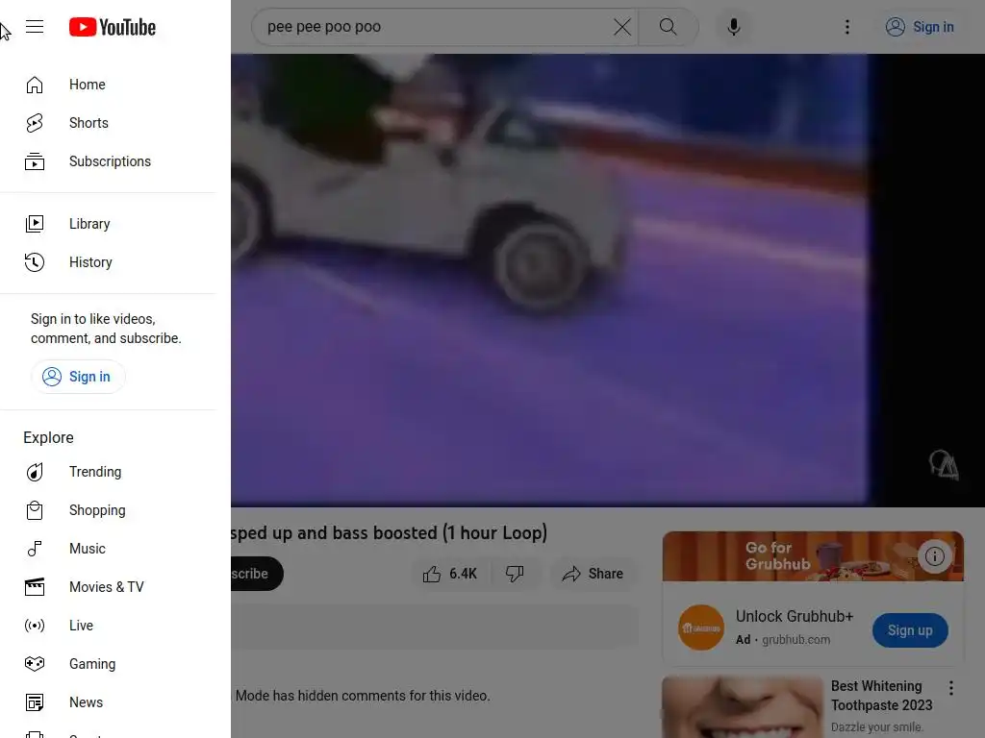Open Music in Explore
Viewport: 985px width, 738px height.
(x=108, y=549)
